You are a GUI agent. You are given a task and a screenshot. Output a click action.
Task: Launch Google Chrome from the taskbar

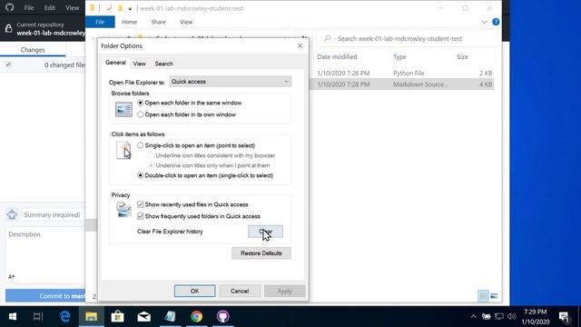pyautogui.click(x=197, y=316)
